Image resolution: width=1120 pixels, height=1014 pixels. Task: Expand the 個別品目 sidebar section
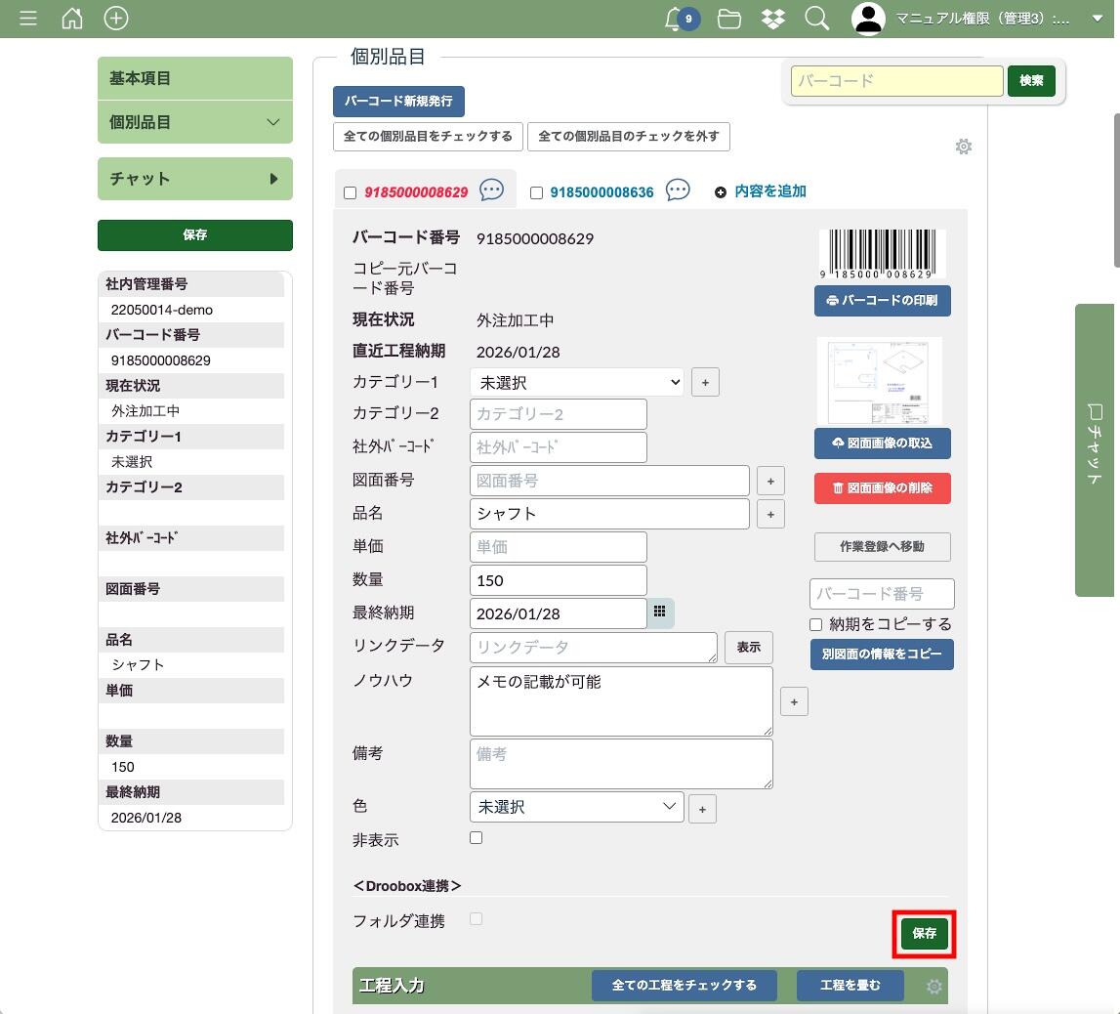(x=195, y=122)
